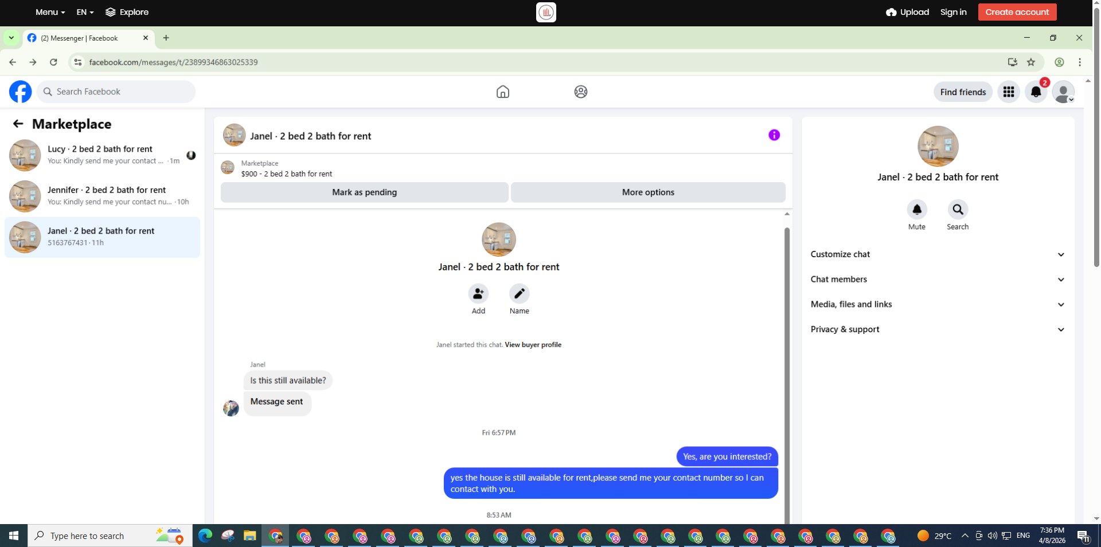Click the ENG language indicator in tray
This screenshot has width=1101, height=547.
coord(1023,536)
